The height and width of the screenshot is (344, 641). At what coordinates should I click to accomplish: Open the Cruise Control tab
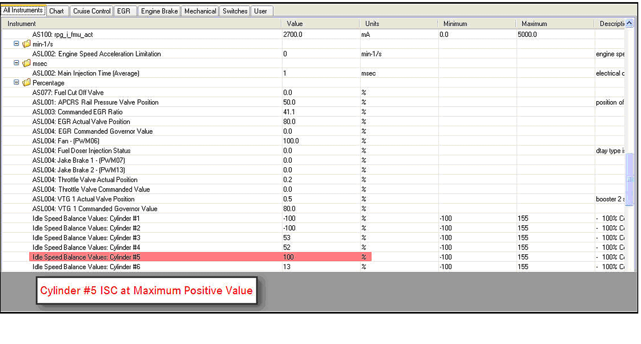tap(92, 11)
